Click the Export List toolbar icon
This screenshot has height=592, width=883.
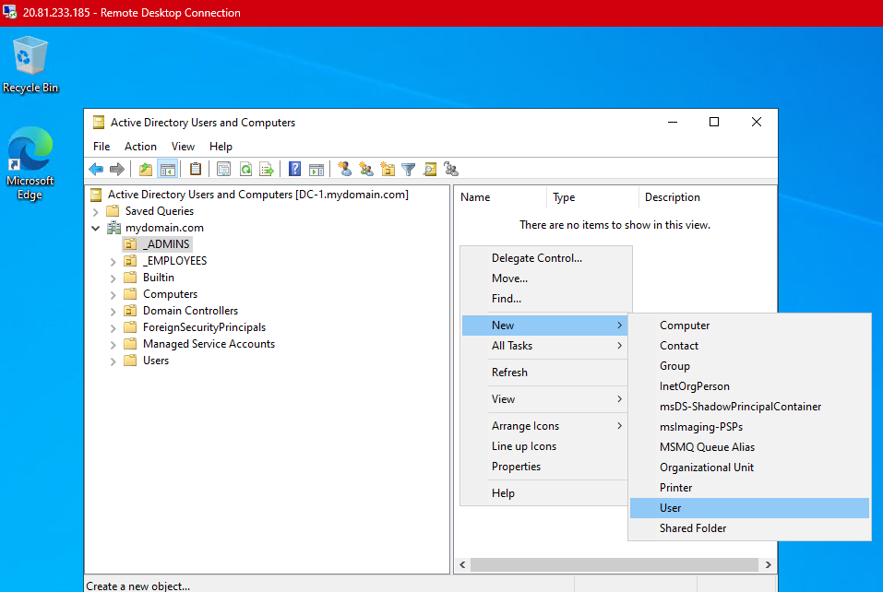[x=267, y=169]
